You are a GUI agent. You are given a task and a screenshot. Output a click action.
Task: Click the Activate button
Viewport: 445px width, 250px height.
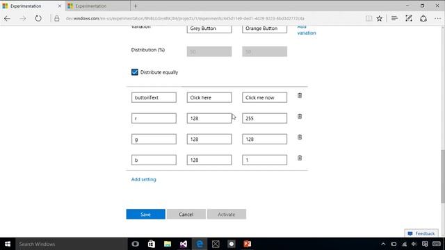[x=226, y=215]
